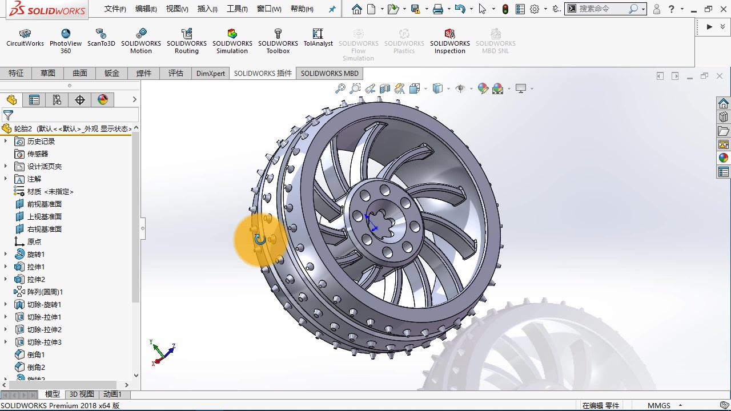This screenshot has height=411, width=731.
Task: Enable SOLIDWORKS Motion add-in
Action: pyautogui.click(x=141, y=42)
